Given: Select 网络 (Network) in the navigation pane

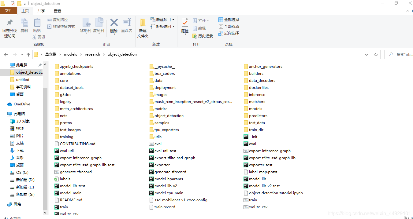Looking at the screenshot, I should tap(17, 204).
